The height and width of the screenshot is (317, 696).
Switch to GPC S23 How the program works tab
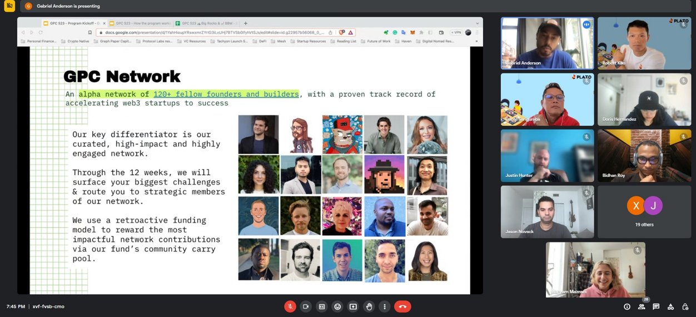(x=140, y=23)
